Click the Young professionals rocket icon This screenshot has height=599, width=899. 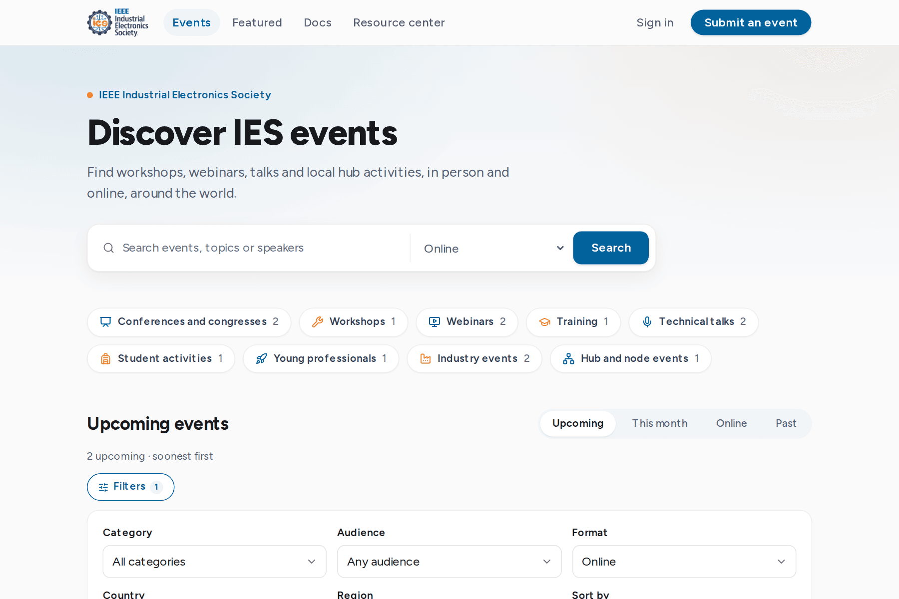pyautogui.click(x=261, y=359)
